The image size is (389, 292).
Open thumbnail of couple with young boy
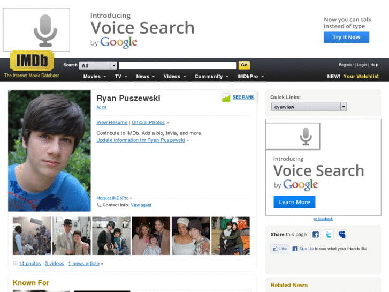[x=151, y=236]
